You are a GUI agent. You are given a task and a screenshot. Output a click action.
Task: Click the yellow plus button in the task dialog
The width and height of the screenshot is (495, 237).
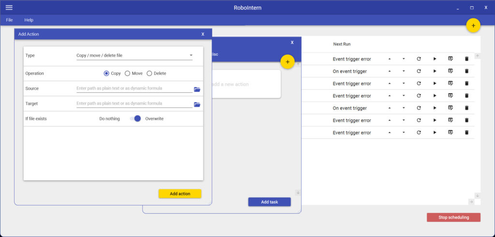pos(287,62)
